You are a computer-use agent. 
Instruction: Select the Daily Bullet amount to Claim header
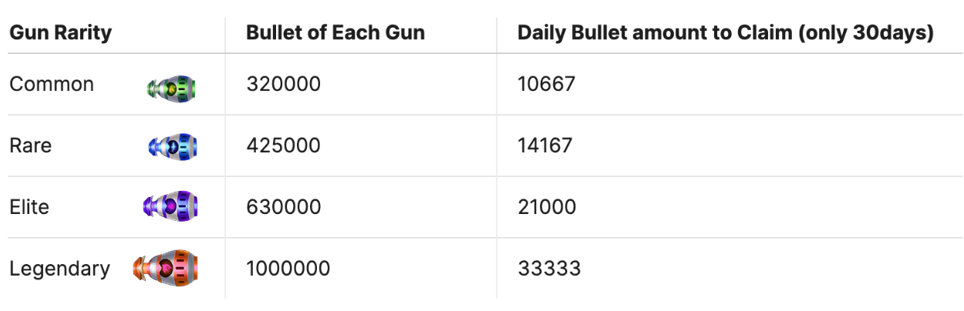(x=726, y=33)
